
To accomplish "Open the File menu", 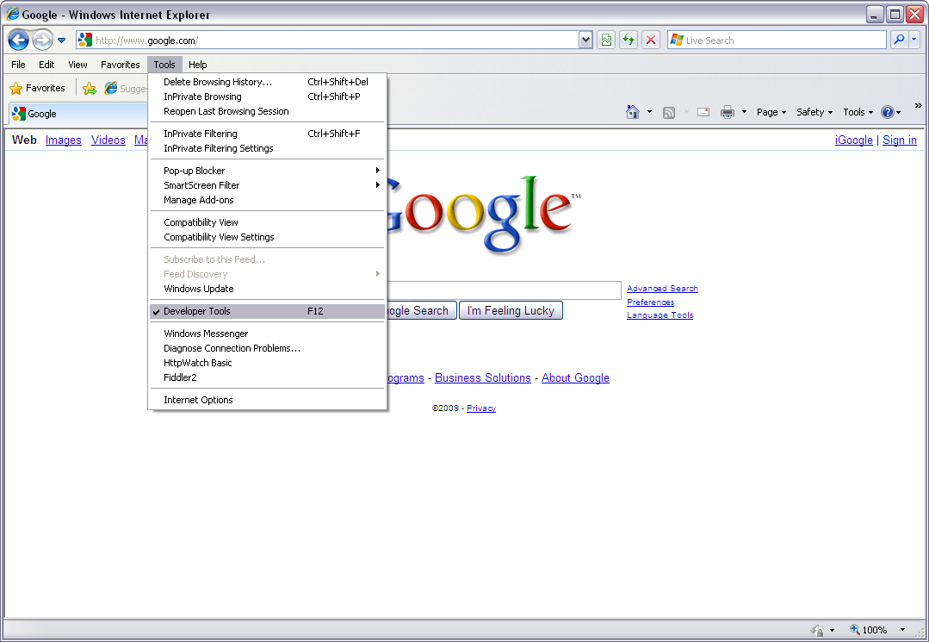I will click(18, 65).
